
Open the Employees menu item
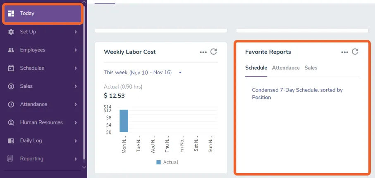pos(43,50)
